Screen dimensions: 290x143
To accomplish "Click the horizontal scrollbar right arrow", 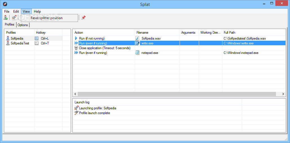I will (283, 94).
